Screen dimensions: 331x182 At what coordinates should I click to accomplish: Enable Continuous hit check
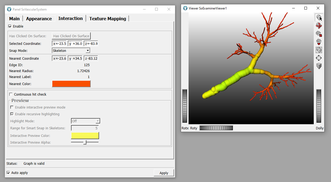pos(11,95)
